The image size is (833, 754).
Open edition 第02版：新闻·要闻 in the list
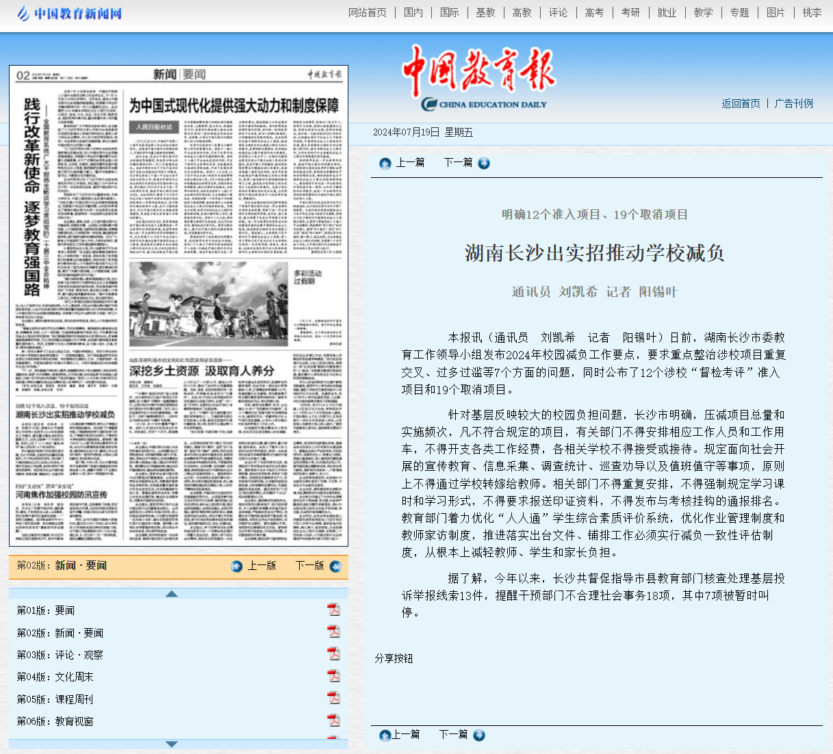(x=60, y=633)
